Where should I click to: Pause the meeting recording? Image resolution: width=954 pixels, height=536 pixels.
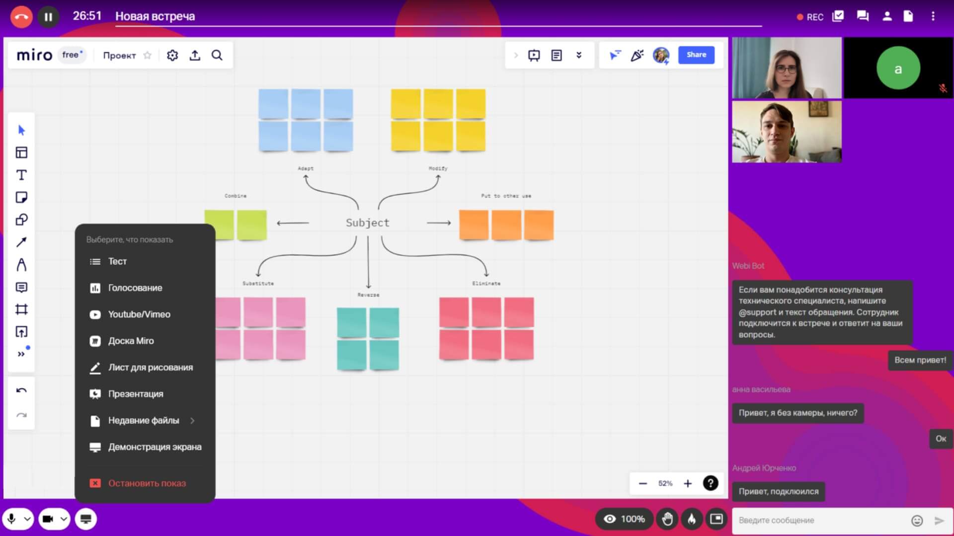point(48,16)
